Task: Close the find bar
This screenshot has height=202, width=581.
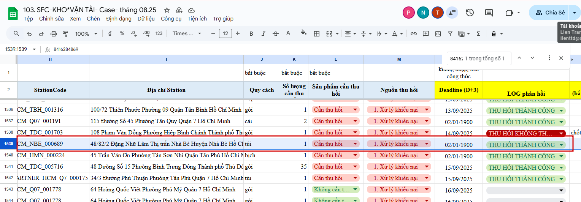Action: point(561,58)
